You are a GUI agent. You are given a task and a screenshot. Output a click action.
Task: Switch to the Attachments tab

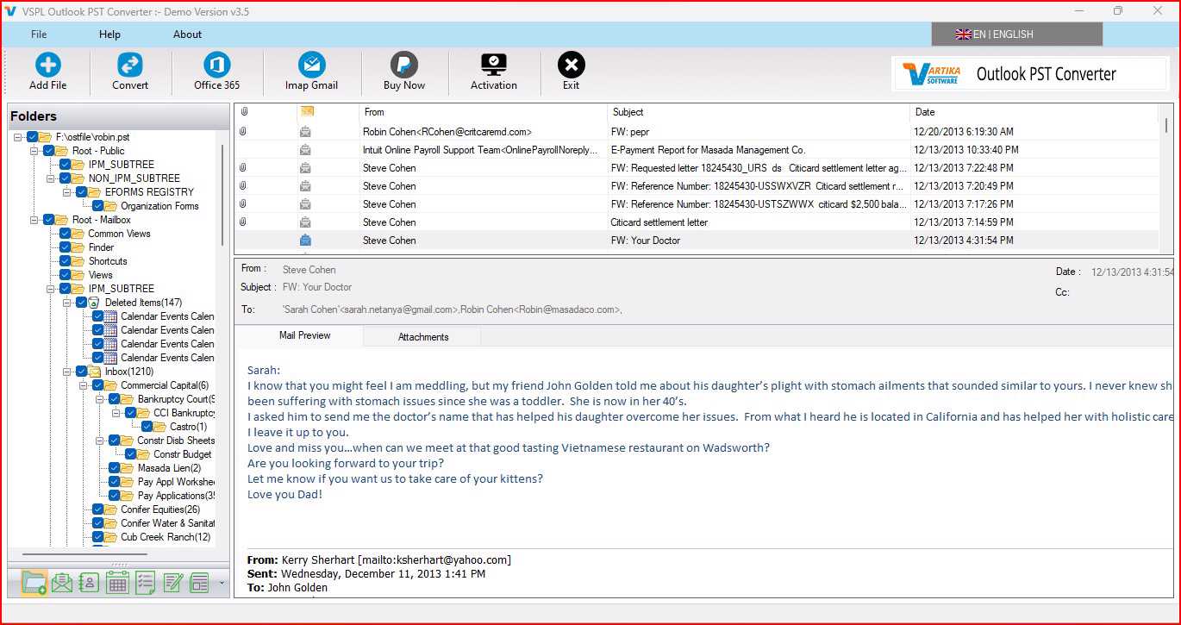[x=423, y=336]
